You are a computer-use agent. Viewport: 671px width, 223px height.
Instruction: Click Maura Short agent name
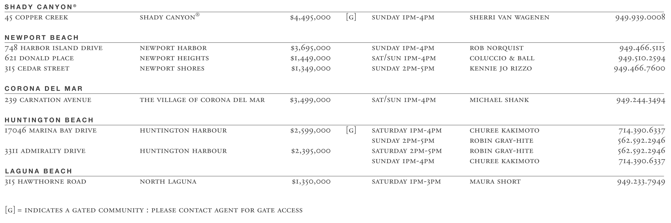pos(495,182)
